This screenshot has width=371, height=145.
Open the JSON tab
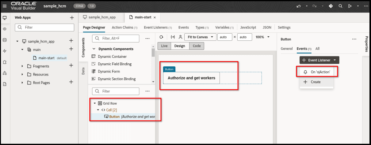click(267, 28)
